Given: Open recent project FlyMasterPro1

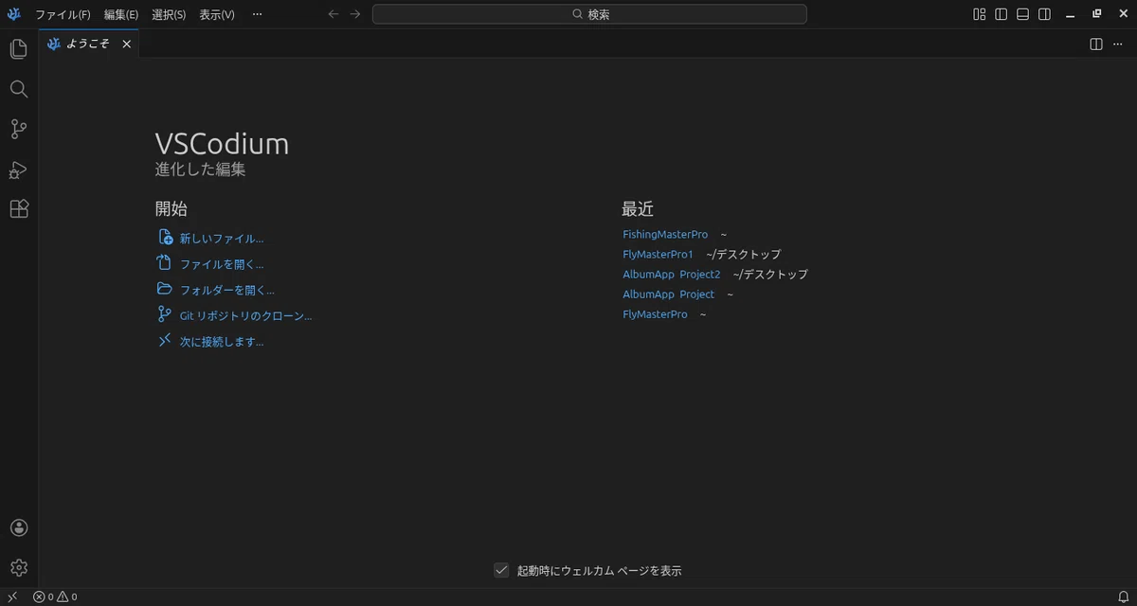Looking at the screenshot, I should 658,254.
